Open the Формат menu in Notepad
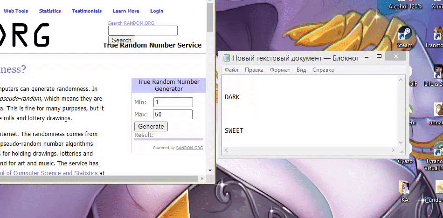443x218 pixels. [280, 70]
